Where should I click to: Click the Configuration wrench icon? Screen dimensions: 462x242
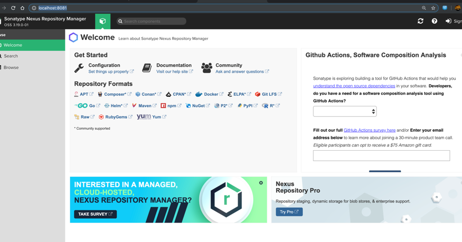pyautogui.click(x=79, y=68)
